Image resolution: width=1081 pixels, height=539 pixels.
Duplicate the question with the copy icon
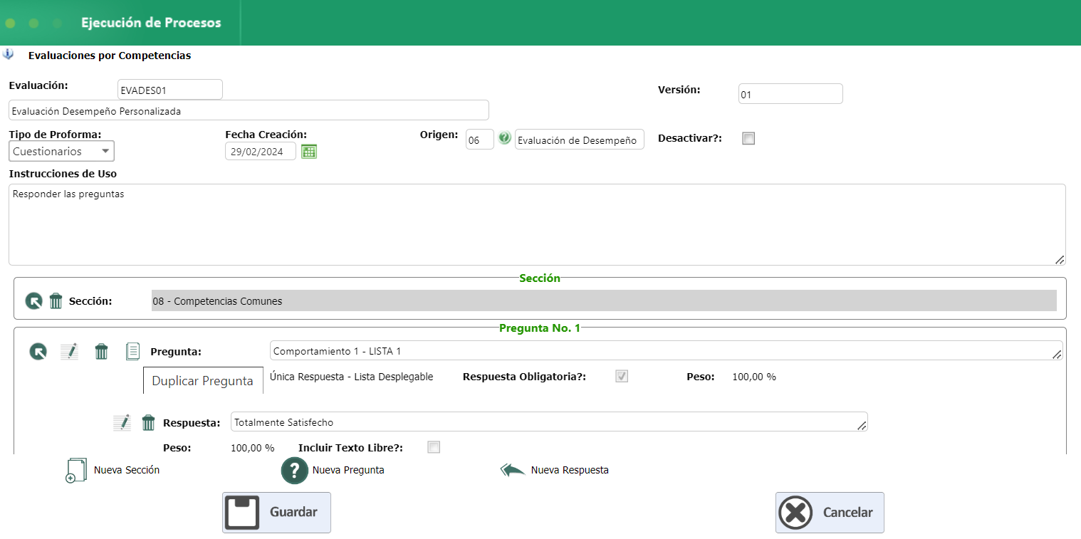tap(132, 351)
